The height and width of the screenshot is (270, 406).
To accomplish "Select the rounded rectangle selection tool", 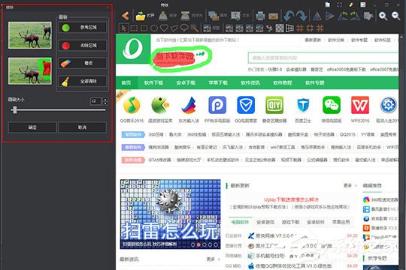I will point(144,28).
